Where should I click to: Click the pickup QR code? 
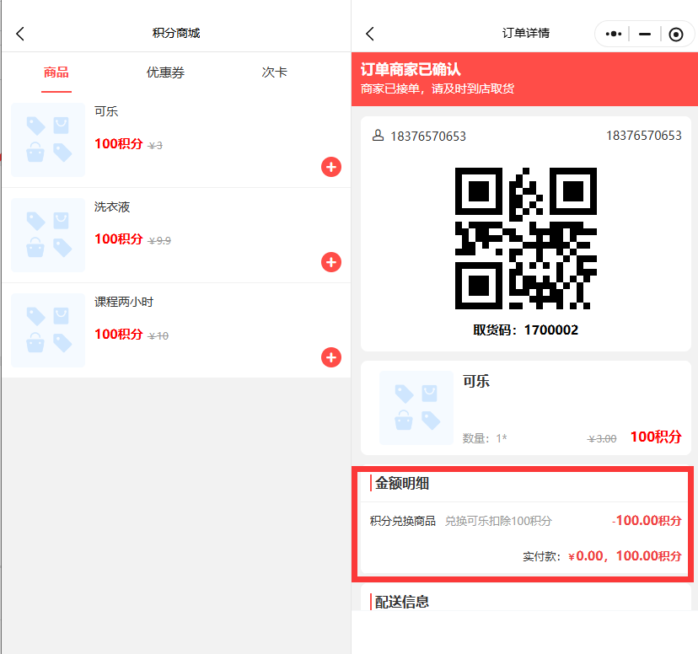[526, 238]
